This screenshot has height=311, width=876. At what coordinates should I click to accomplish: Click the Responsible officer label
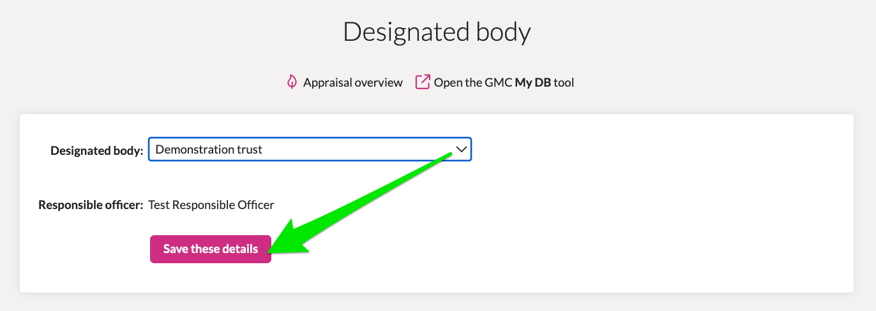click(x=91, y=205)
